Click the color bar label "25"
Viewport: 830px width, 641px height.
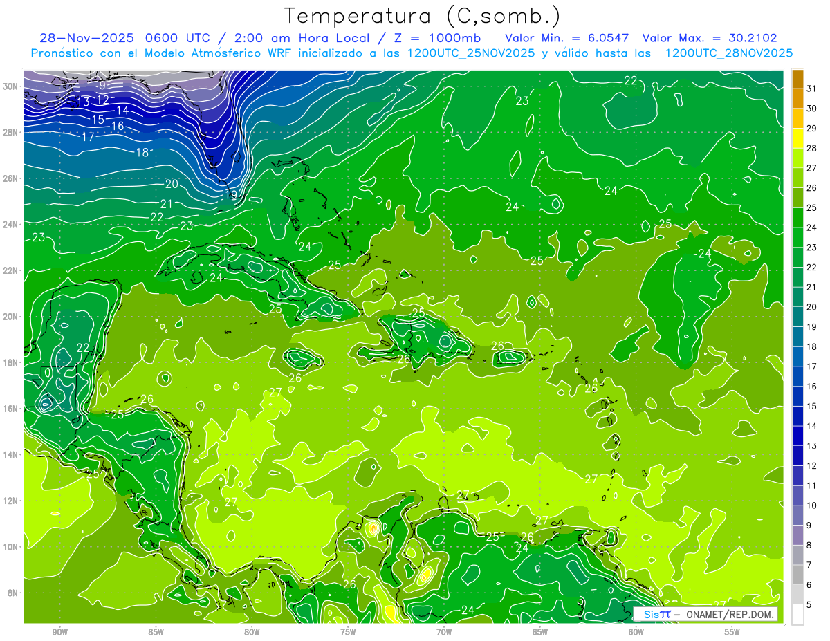pos(812,207)
